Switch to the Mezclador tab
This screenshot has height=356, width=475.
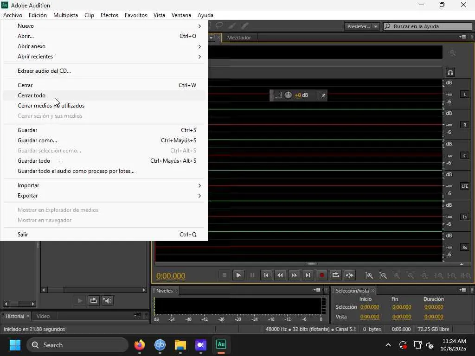239,38
